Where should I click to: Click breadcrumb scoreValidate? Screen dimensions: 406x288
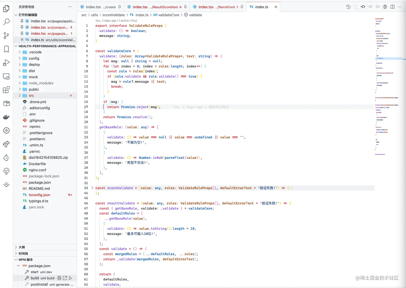(114, 15)
